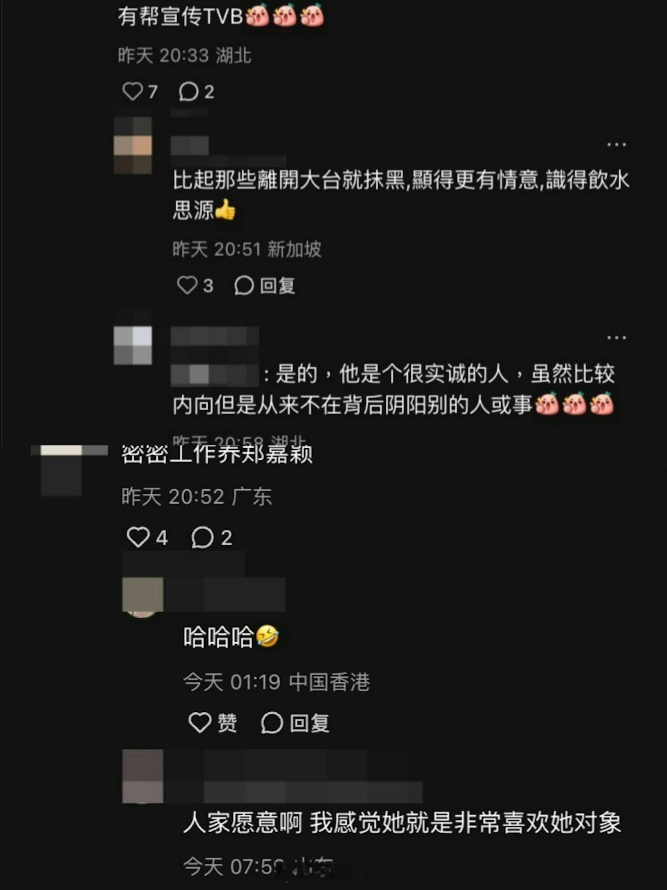Tap blurred username above 哈哈哈 reply

[x=225, y=594]
